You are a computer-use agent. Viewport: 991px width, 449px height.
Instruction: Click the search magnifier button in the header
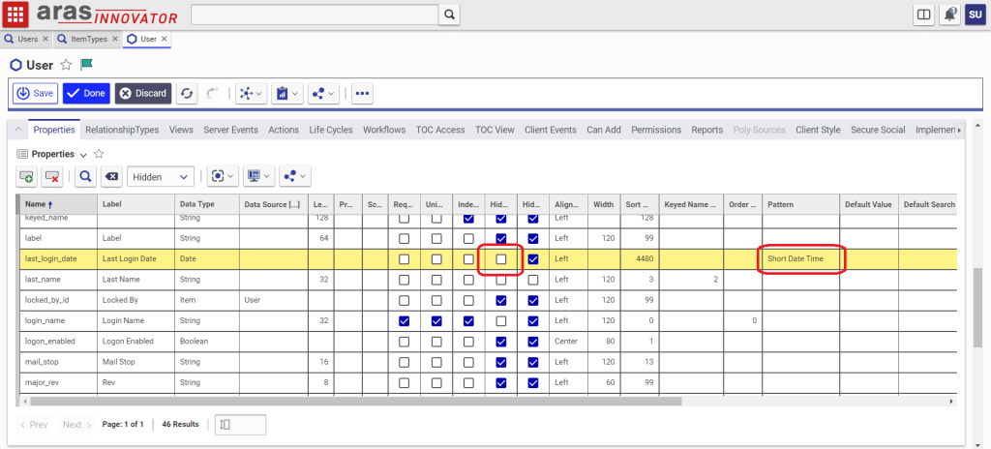click(450, 15)
